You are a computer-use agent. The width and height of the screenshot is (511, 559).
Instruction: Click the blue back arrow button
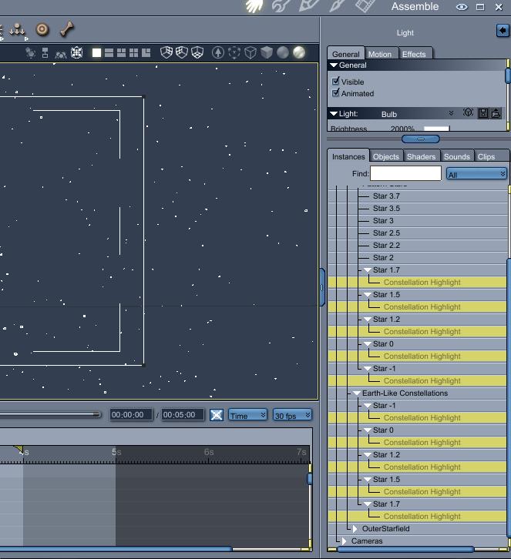point(503,31)
